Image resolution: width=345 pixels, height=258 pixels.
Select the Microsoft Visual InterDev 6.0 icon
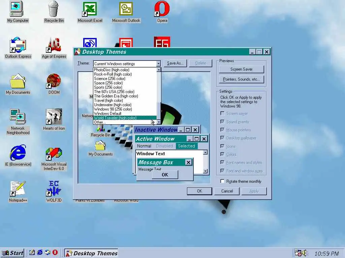pos(54,159)
